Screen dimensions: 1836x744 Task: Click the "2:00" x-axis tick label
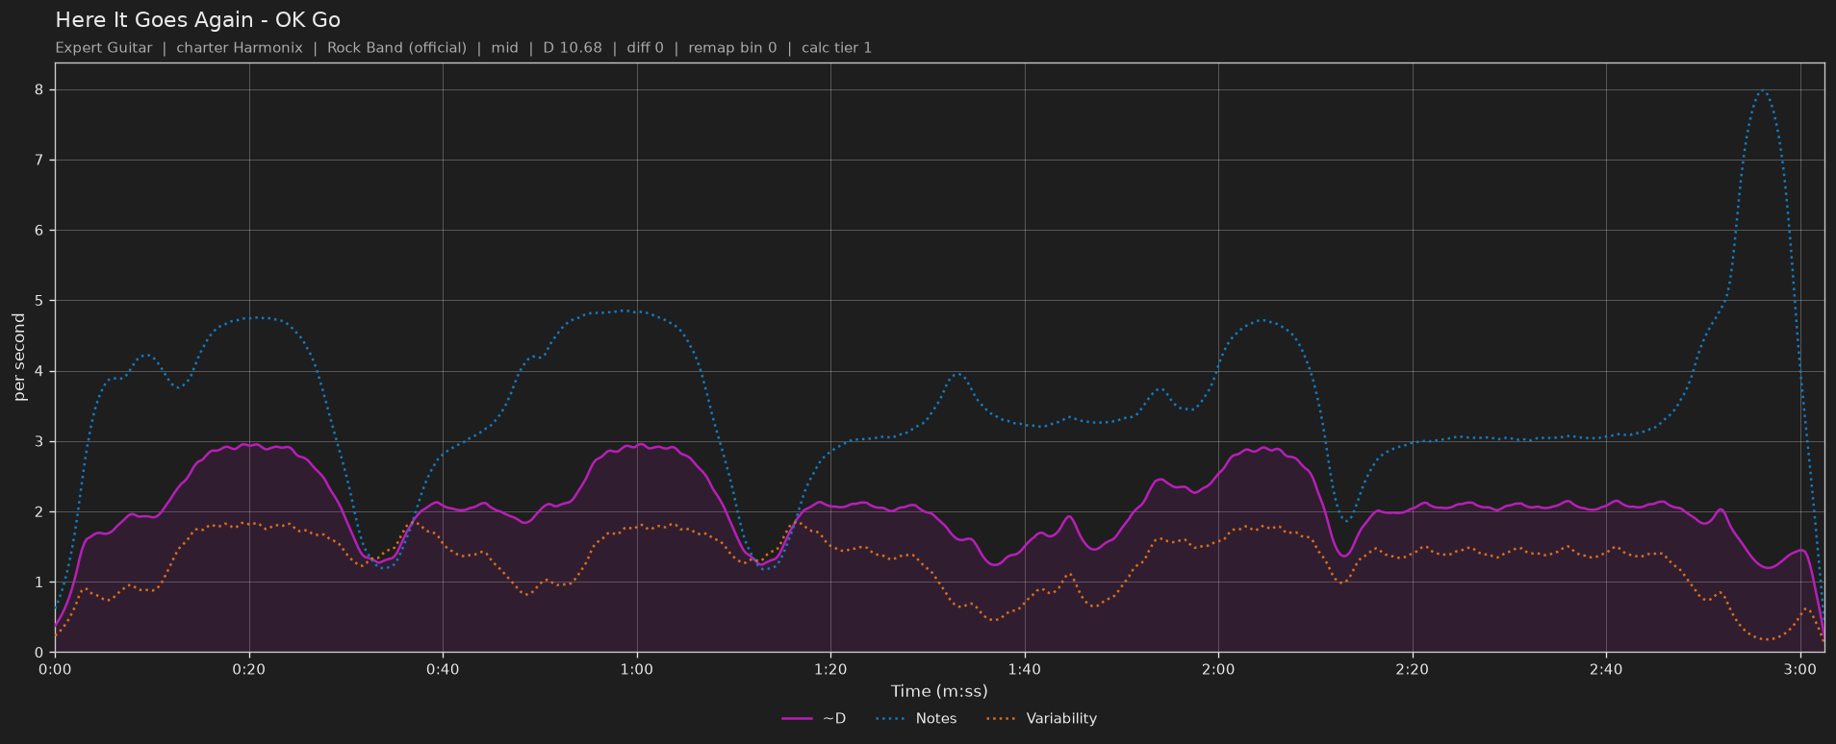[1218, 669]
